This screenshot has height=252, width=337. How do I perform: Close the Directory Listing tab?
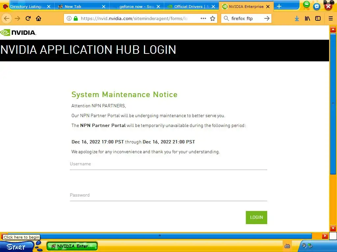tap(49, 7)
